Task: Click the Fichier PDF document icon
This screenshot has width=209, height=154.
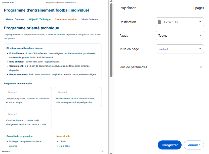Action: pos(159,22)
